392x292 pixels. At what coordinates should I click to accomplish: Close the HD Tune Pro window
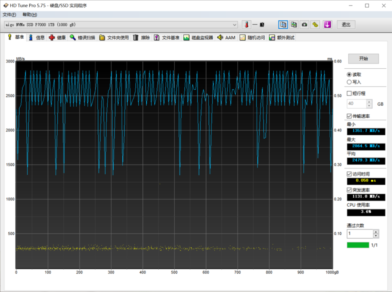(x=384, y=5)
